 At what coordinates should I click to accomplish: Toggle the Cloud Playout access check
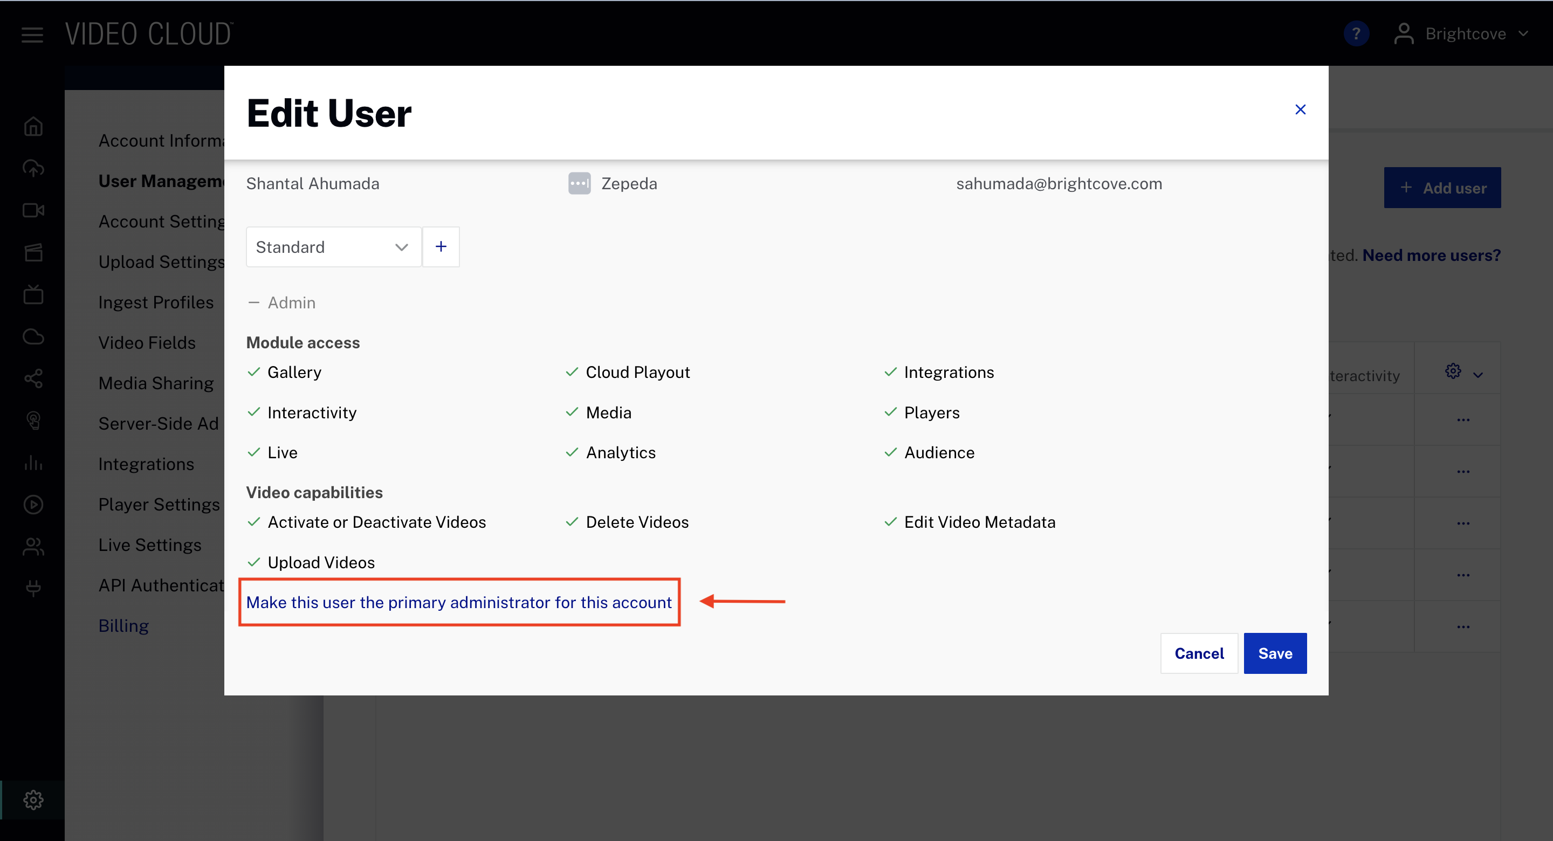click(572, 372)
